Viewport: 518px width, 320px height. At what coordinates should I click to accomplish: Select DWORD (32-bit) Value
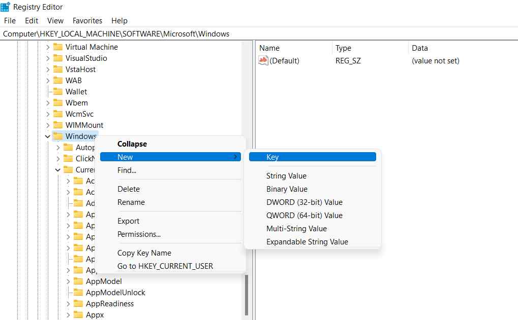point(313,202)
